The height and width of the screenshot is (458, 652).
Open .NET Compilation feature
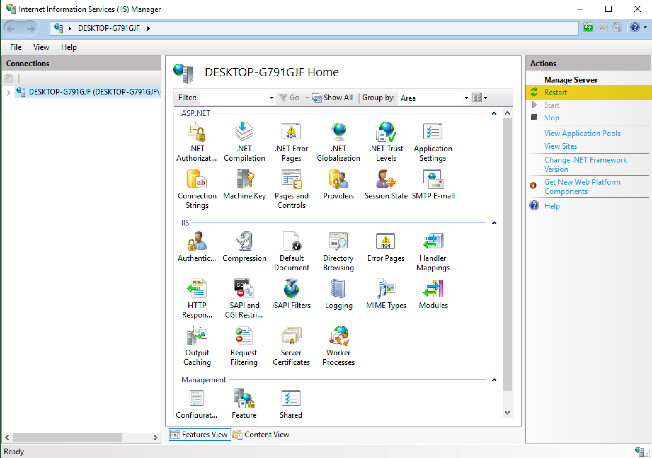(244, 141)
